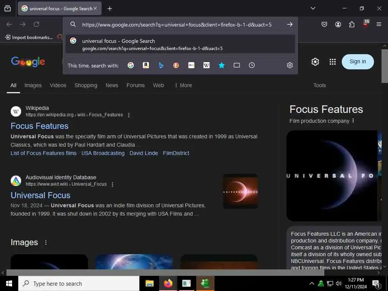
Task: Open volume control in system tray
Action: [x=338, y=283]
